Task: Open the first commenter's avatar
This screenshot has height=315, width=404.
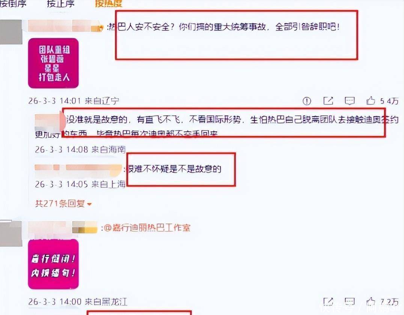Action: [x=11, y=32]
